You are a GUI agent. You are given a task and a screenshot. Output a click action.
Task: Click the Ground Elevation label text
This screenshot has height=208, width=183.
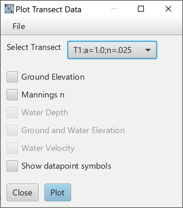point(53,77)
